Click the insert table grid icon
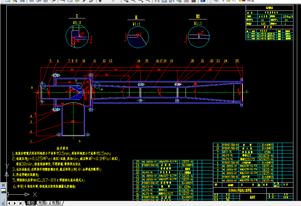This screenshot has width=301, height=206. [194, 1]
